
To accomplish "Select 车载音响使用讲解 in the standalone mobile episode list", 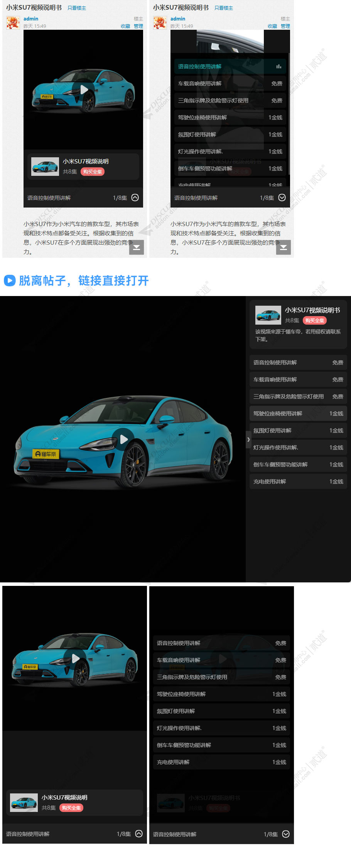I will coord(221,660).
